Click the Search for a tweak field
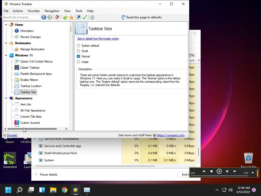 [21, 17]
